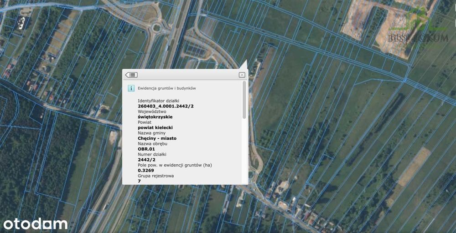Click the label 'Powiat'

pos(145,122)
